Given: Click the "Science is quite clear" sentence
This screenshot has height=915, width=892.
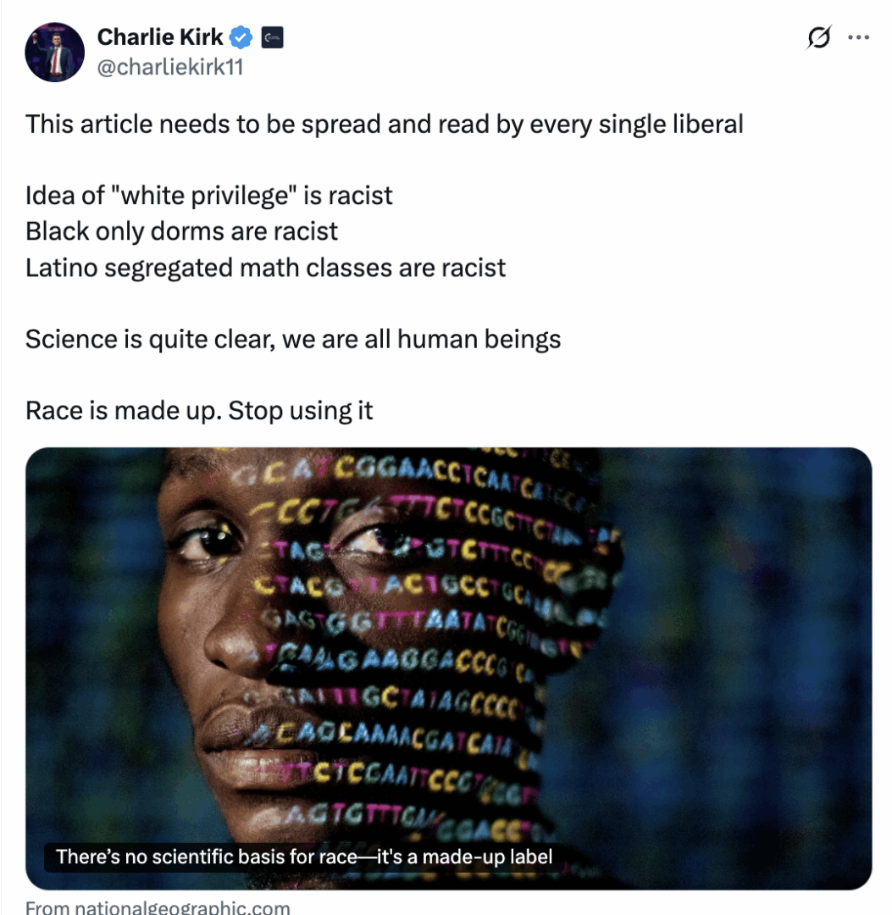Looking at the screenshot, I should click(292, 340).
